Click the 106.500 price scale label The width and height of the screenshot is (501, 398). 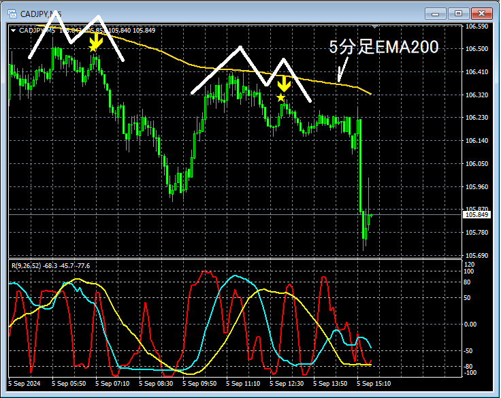pos(476,49)
